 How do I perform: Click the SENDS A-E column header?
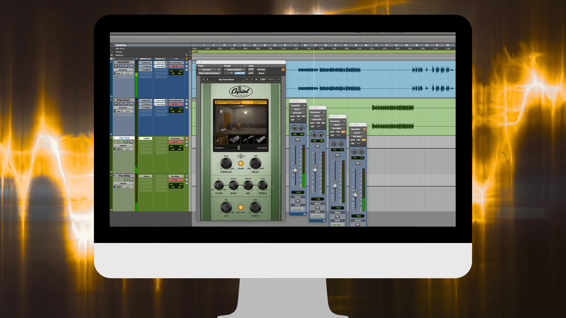click(x=160, y=59)
